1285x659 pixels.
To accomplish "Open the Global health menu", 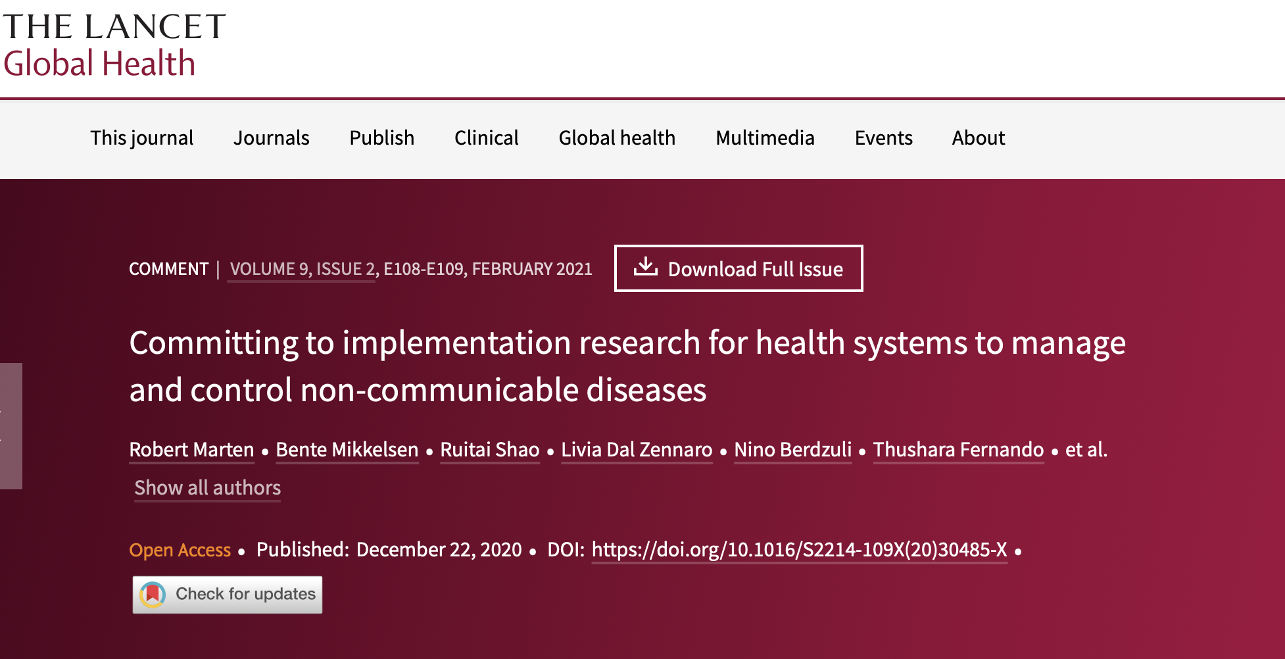I will click(616, 138).
